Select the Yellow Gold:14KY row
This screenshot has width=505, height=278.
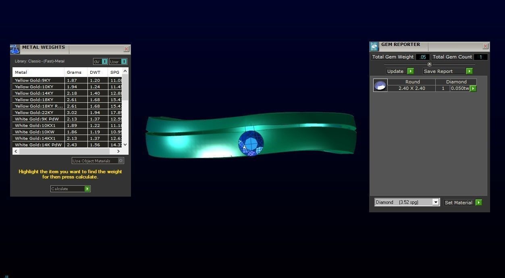[67, 93]
